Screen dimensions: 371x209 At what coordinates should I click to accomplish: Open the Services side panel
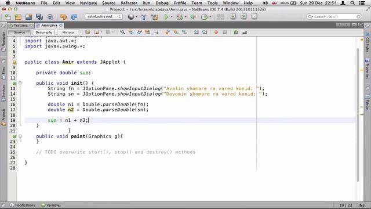point(3,93)
